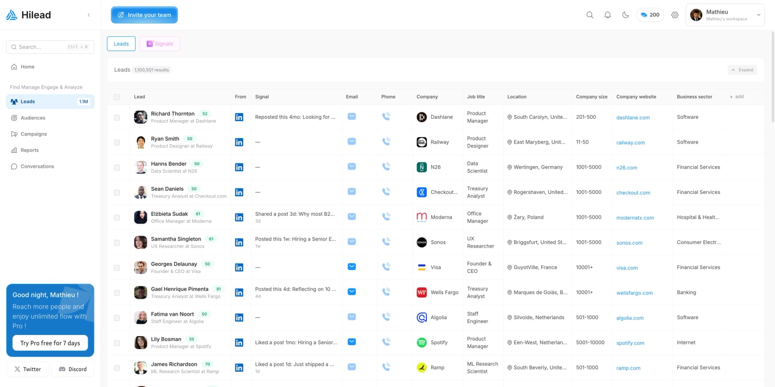Click the Spotify company logo
This screenshot has height=387, width=775.
click(x=421, y=343)
